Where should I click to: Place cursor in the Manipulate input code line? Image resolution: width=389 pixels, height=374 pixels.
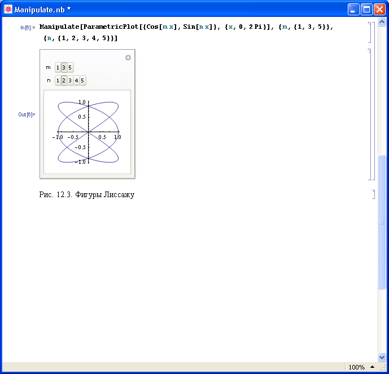[186, 27]
